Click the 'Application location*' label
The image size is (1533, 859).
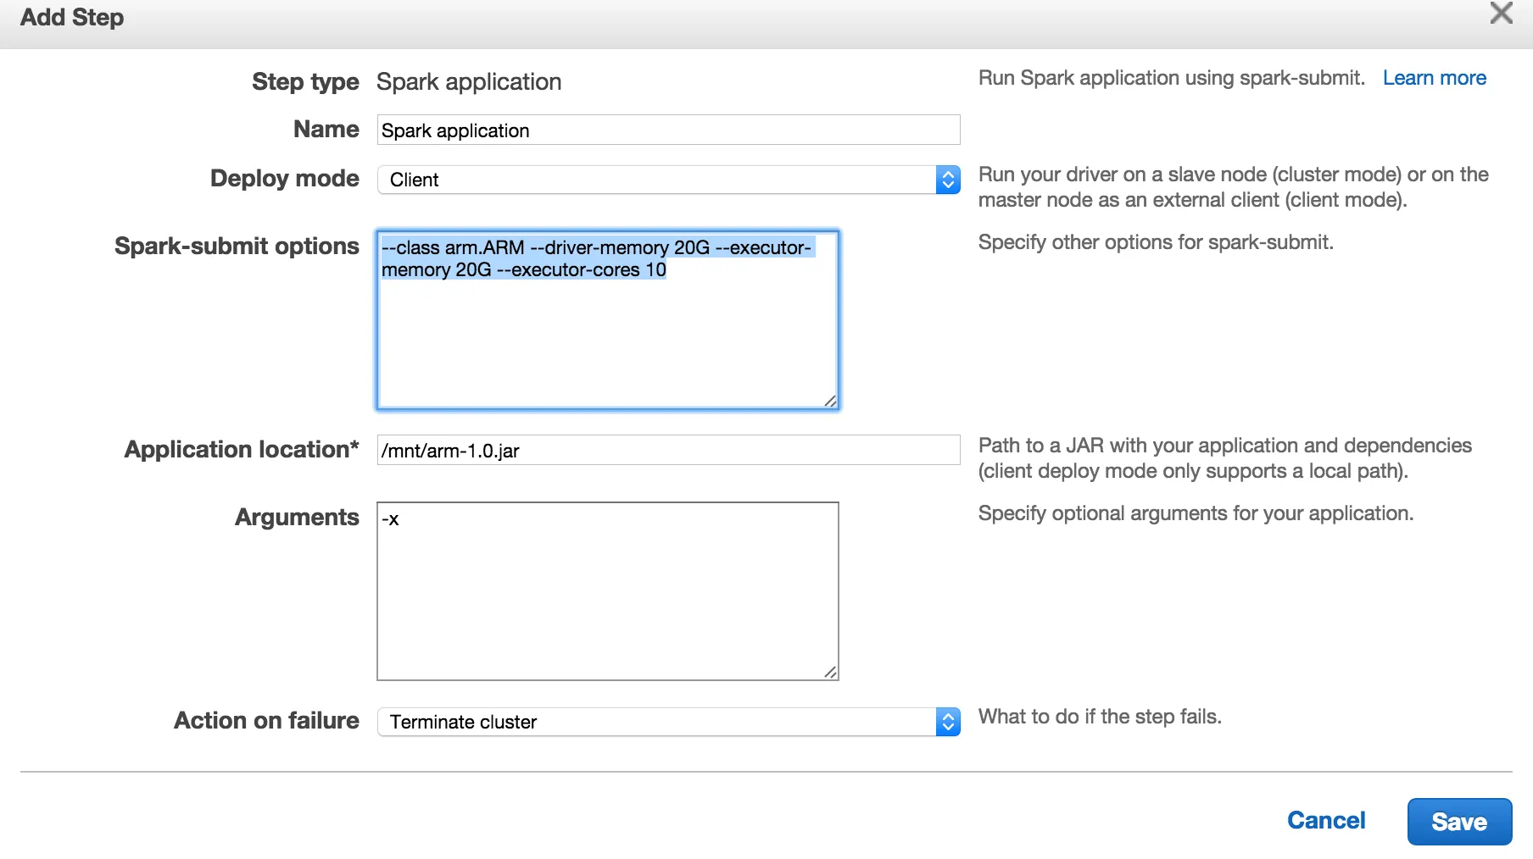pos(242,450)
